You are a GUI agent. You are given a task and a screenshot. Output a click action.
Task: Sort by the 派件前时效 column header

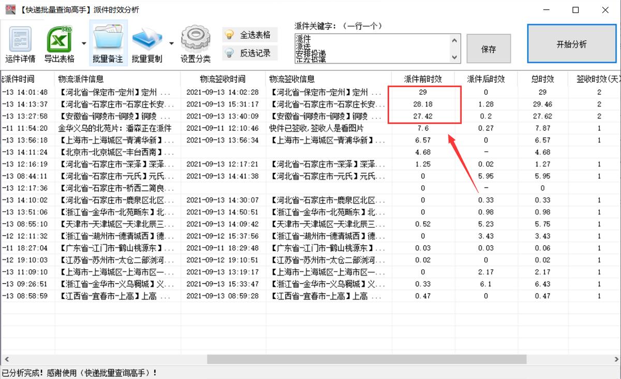(x=423, y=79)
